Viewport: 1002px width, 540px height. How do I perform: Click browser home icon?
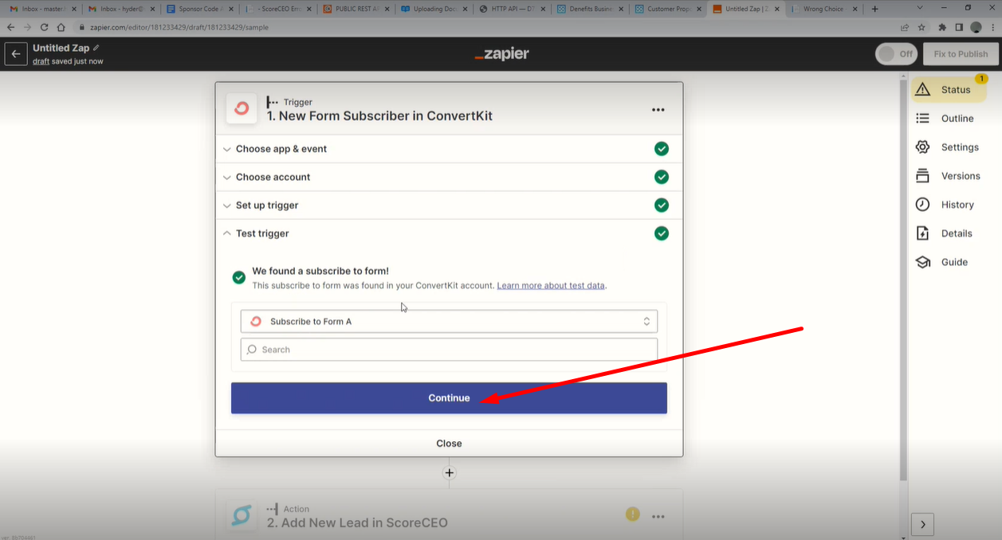click(x=61, y=27)
